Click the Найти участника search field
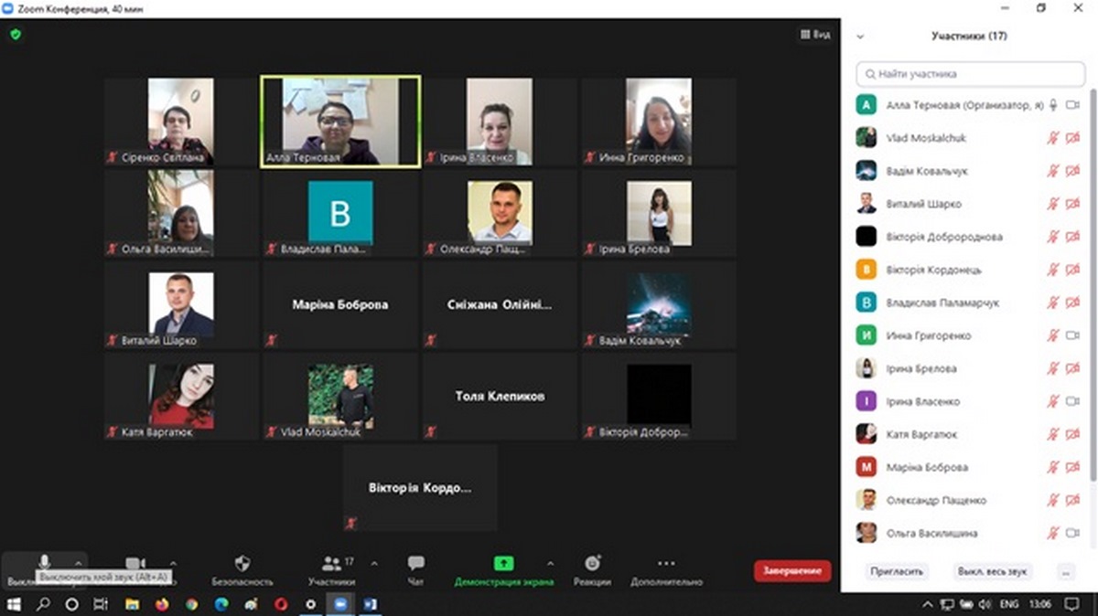 970,74
